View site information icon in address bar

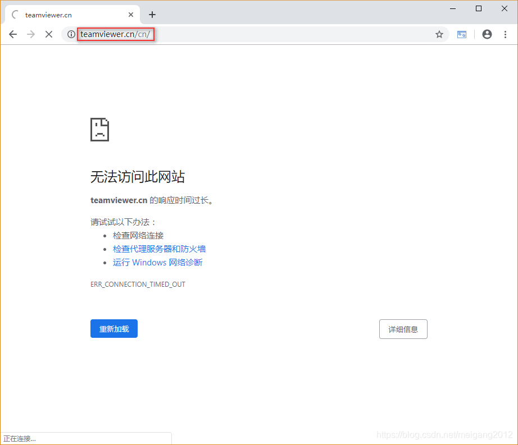point(71,34)
